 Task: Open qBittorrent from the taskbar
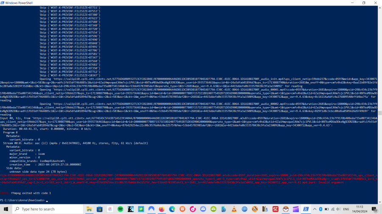(244, 209)
